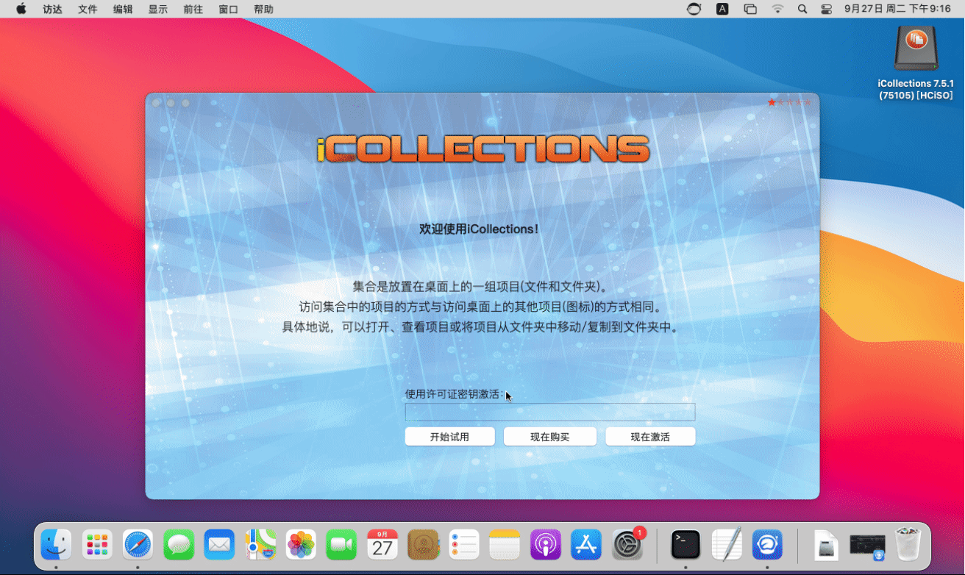Open the 文件 menu

(x=88, y=9)
